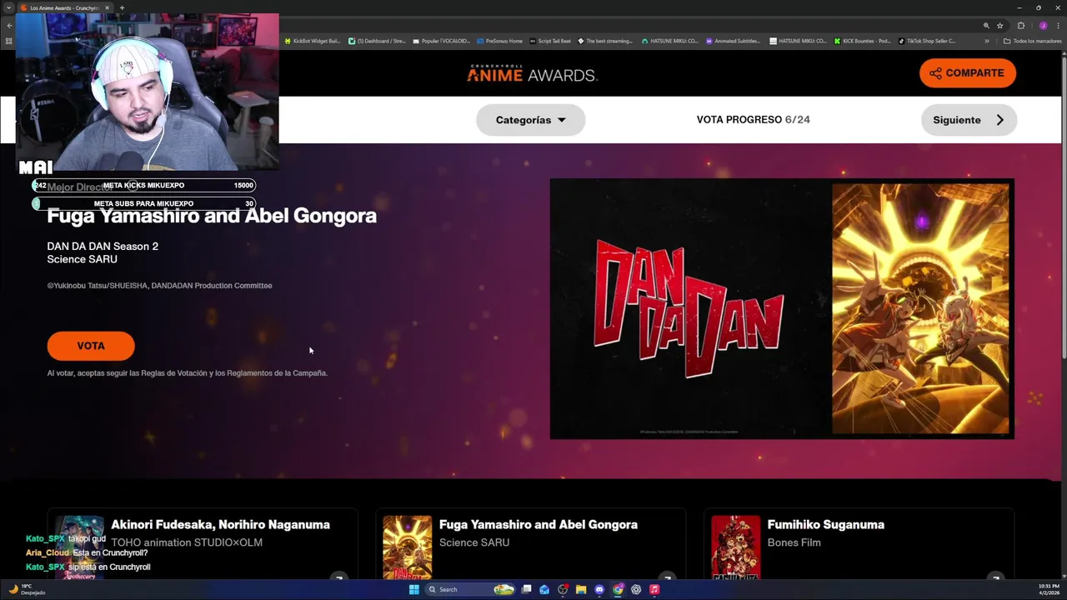
Task: Open the clock and date panel
Action: [1049, 589]
